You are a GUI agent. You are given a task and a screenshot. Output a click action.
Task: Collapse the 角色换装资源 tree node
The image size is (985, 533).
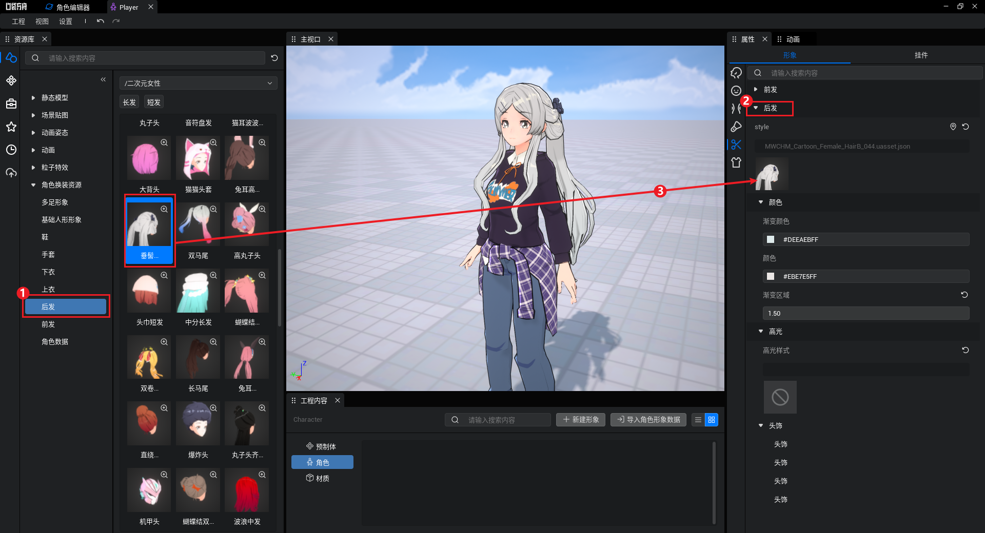click(x=33, y=184)
